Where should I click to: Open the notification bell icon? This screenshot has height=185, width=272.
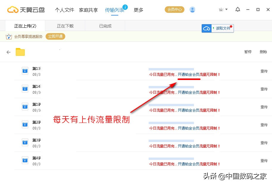237,9
